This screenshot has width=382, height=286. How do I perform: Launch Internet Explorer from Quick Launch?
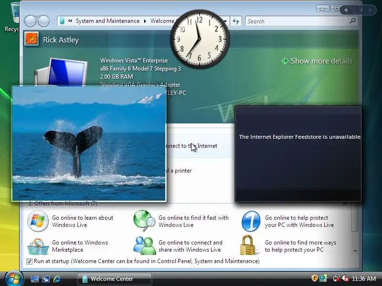pos(57,279)
